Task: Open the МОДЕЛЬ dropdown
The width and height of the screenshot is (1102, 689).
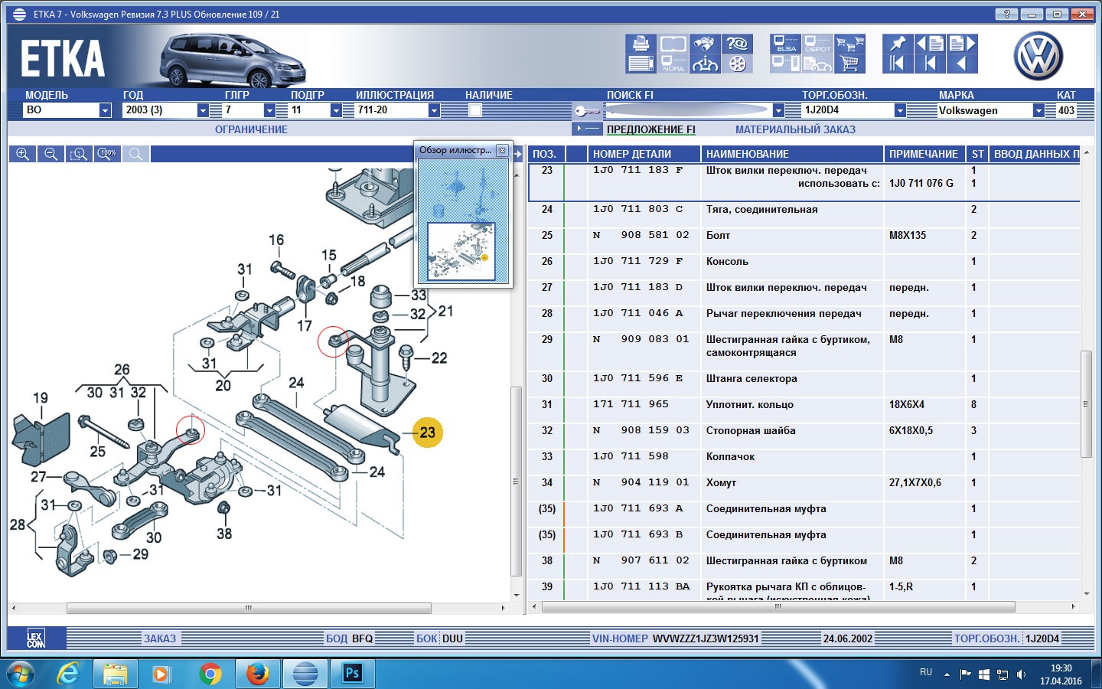Action: (x=105, y=110)
